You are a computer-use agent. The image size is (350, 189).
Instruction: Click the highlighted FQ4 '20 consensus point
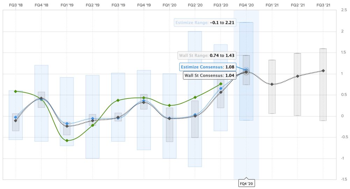246,72
